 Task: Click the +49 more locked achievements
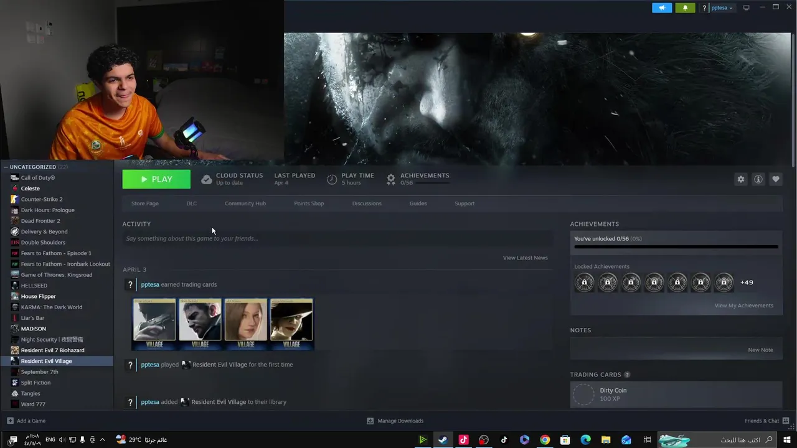click(x=747, y=282)
